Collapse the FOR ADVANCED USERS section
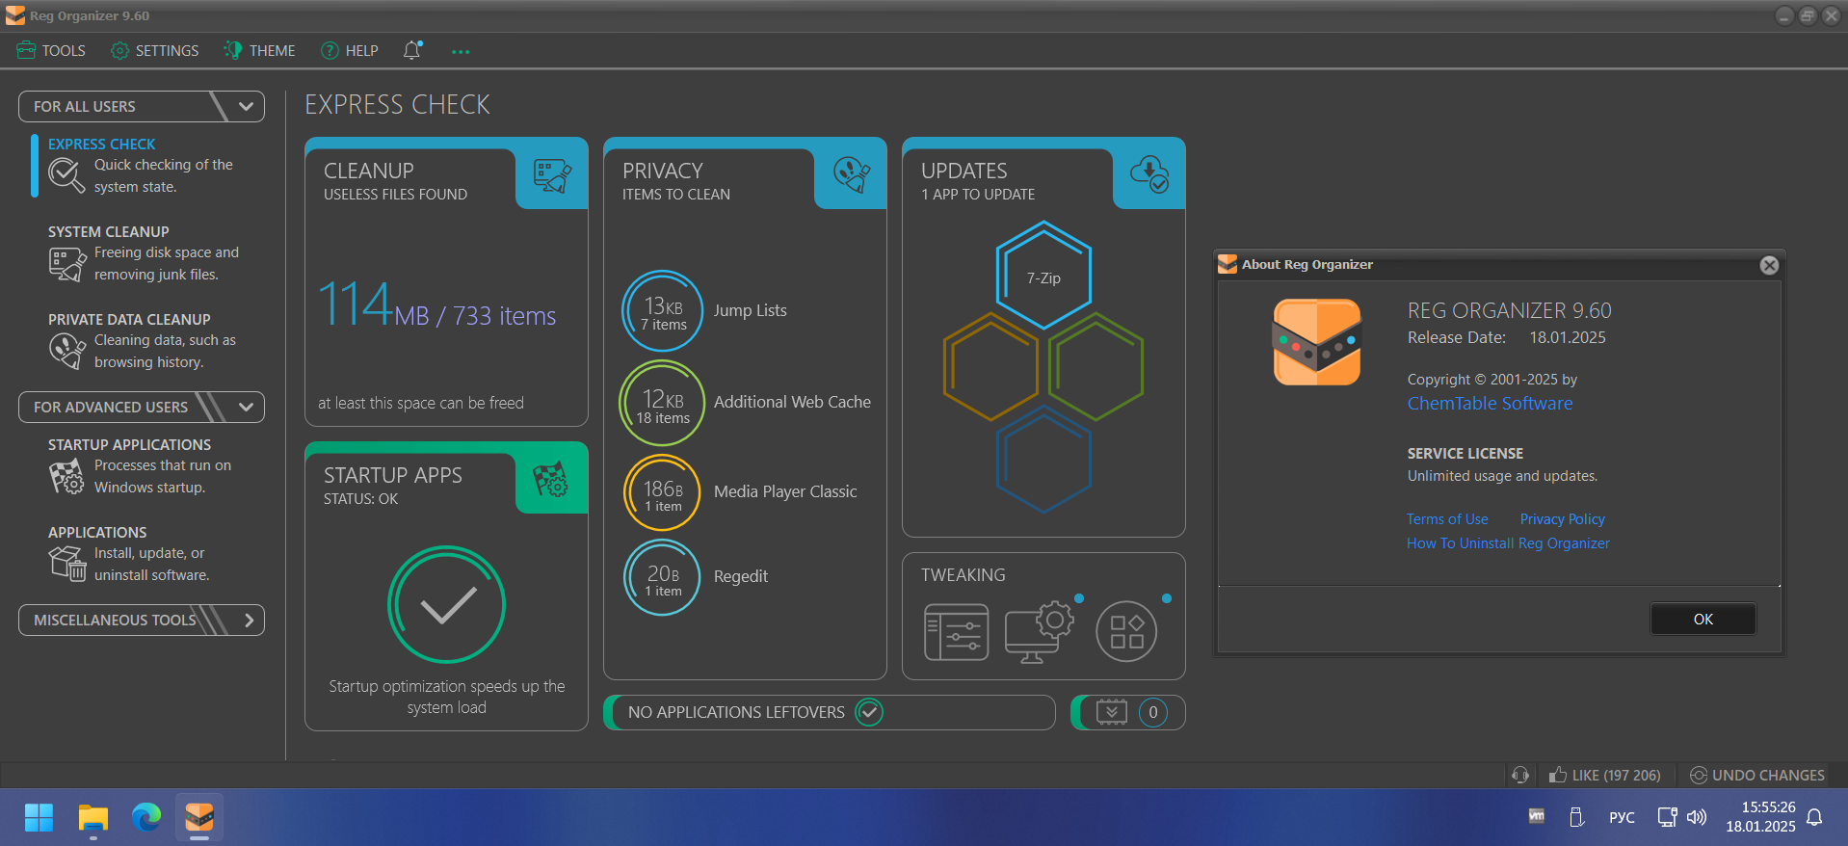 point(141,407)
